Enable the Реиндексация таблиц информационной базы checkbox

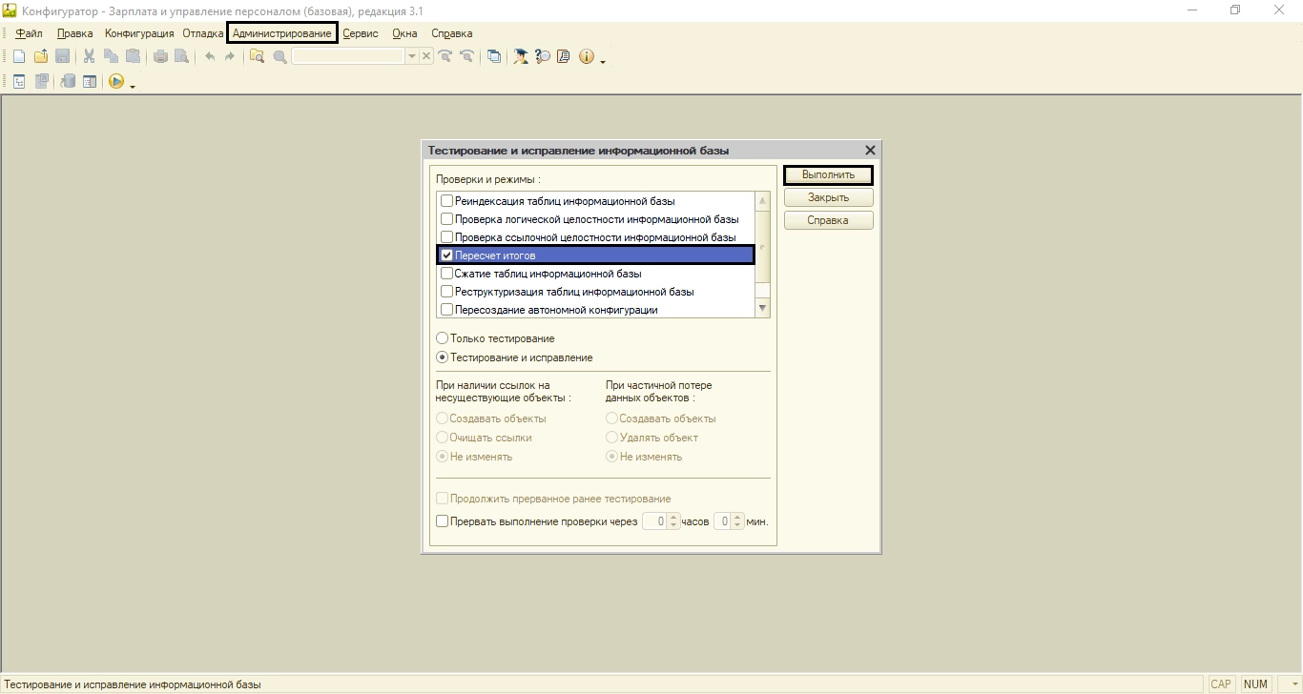pyautogui.click(x=446, y=201)
